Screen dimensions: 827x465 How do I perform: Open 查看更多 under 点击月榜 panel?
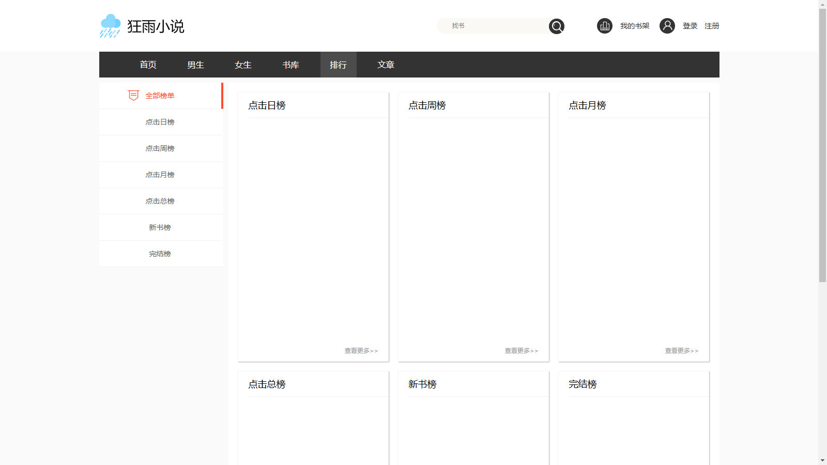click(681, 350)
